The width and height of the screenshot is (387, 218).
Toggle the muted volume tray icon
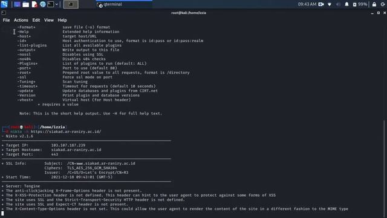click(x=338, y=4)
